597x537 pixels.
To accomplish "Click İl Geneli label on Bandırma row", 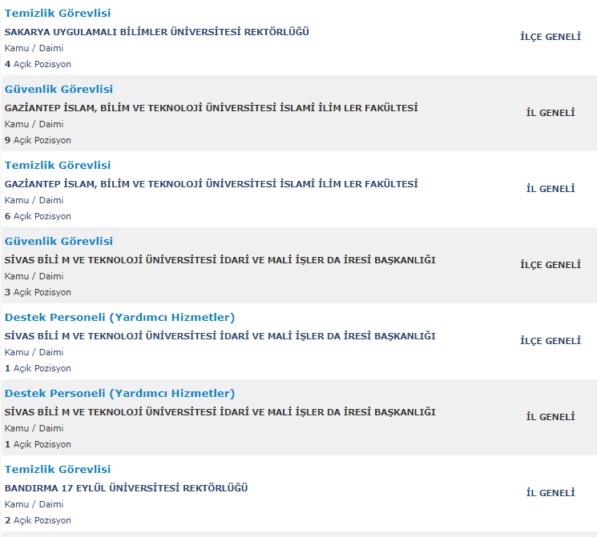I will click(x=551, y=493).
